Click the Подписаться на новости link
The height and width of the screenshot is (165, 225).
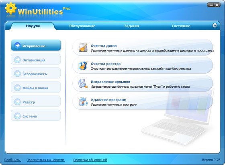46,160
